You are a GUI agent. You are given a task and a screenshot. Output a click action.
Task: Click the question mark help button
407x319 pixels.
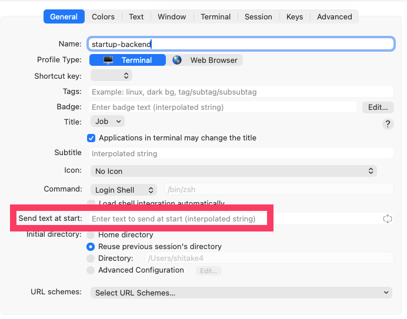pyautogui.click(x=388, y=124)
